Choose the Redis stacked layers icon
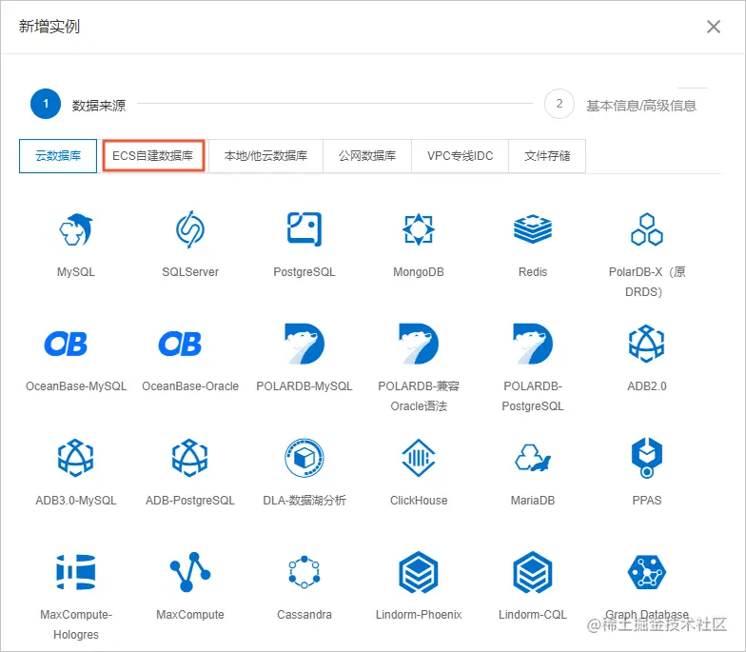The width and height of the screenshot is (746, 652). click(x=533, y=229)
